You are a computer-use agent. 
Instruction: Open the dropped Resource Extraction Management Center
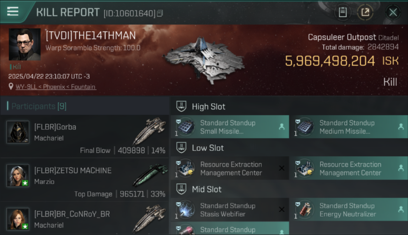[349, 168]
